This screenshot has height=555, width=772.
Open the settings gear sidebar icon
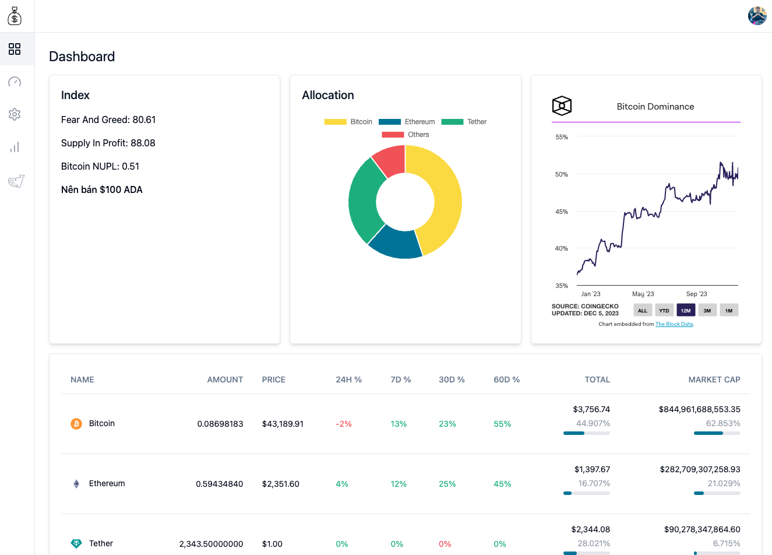point(15,114)
